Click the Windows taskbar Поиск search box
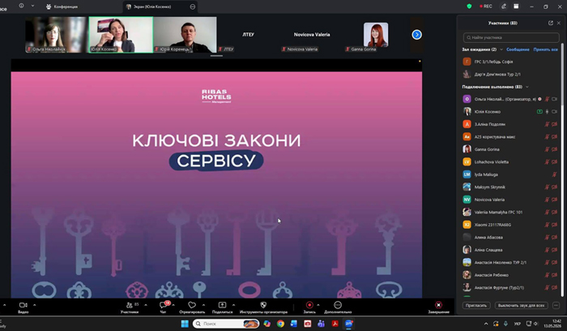This screenshot has width=567, height=331. click(x=226, y=324)
